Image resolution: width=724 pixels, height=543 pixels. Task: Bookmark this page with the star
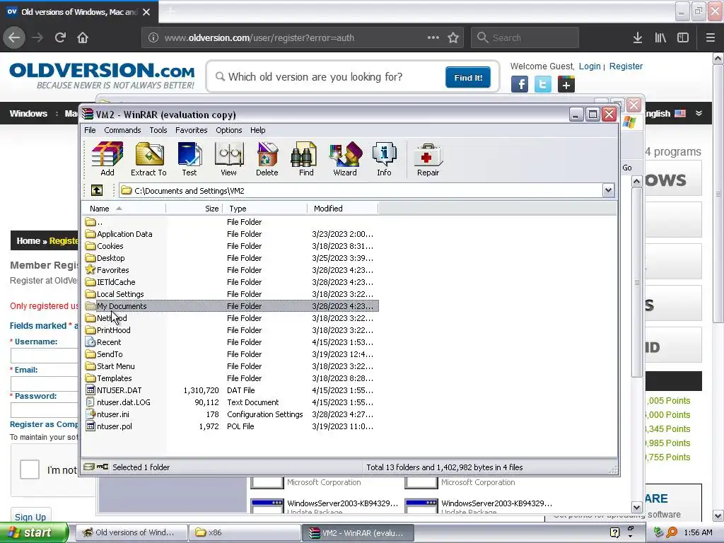click(453, 37)
